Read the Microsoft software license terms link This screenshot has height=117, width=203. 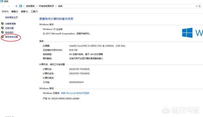coord(75,93)
